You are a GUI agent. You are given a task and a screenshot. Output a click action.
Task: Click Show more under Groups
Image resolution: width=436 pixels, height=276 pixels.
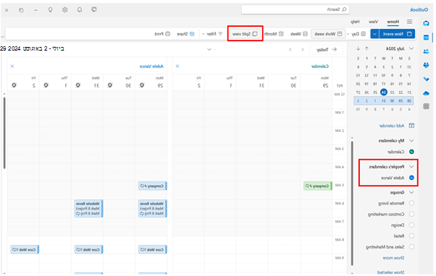(393, 258)
